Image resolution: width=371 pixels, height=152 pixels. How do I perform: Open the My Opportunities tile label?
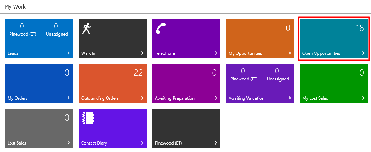(x=245, y=53)
